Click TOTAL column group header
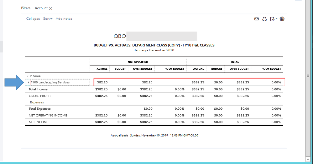The width and height of the screenshot is (313, 164). click(235, 62)
